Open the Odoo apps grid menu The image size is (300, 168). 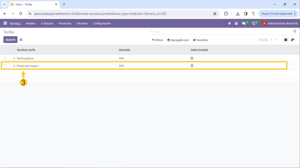[x=5, y=23]
